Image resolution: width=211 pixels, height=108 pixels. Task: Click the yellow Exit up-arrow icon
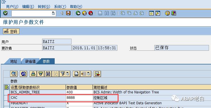84,13
